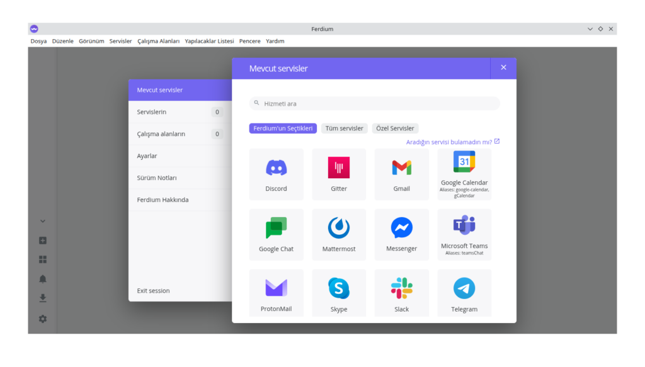Focus the Hizmeti ara search field

374,104
